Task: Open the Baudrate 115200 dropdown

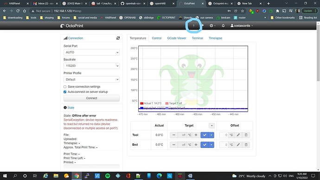Action: (91, 66)
